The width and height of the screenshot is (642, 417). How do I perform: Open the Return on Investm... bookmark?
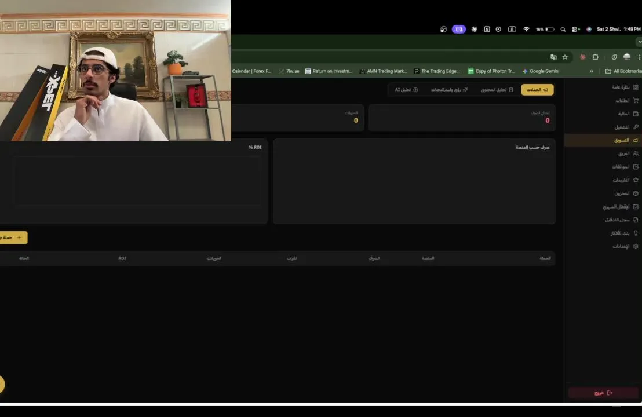(329, 71)
